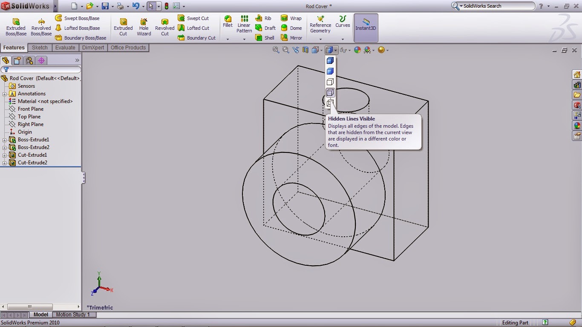Select Material not specified in tree
This screenshot has height=327, width=582.
tap(40, 101)
